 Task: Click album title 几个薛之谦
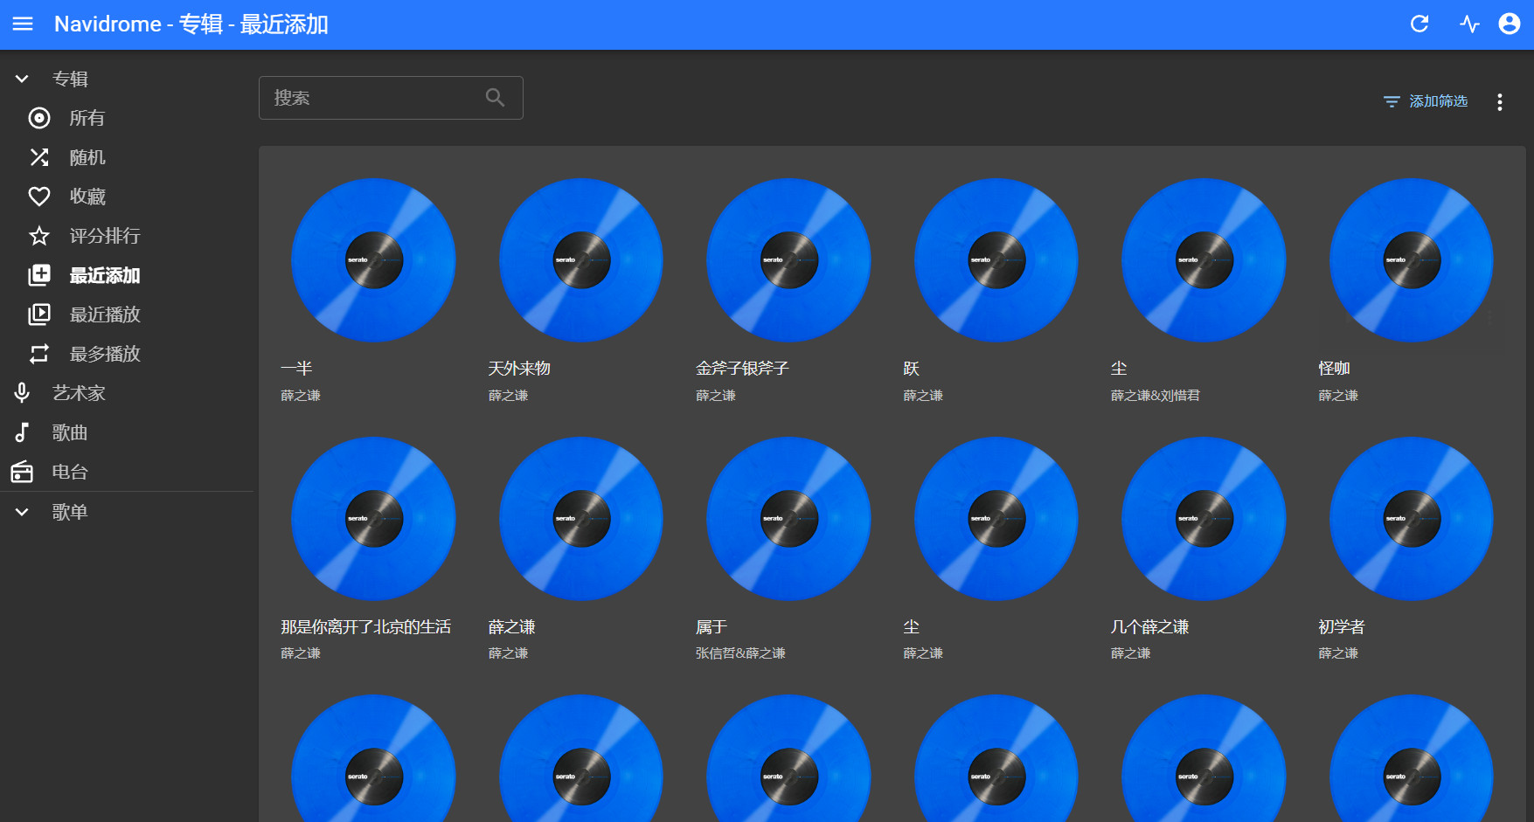(1149, 627)
